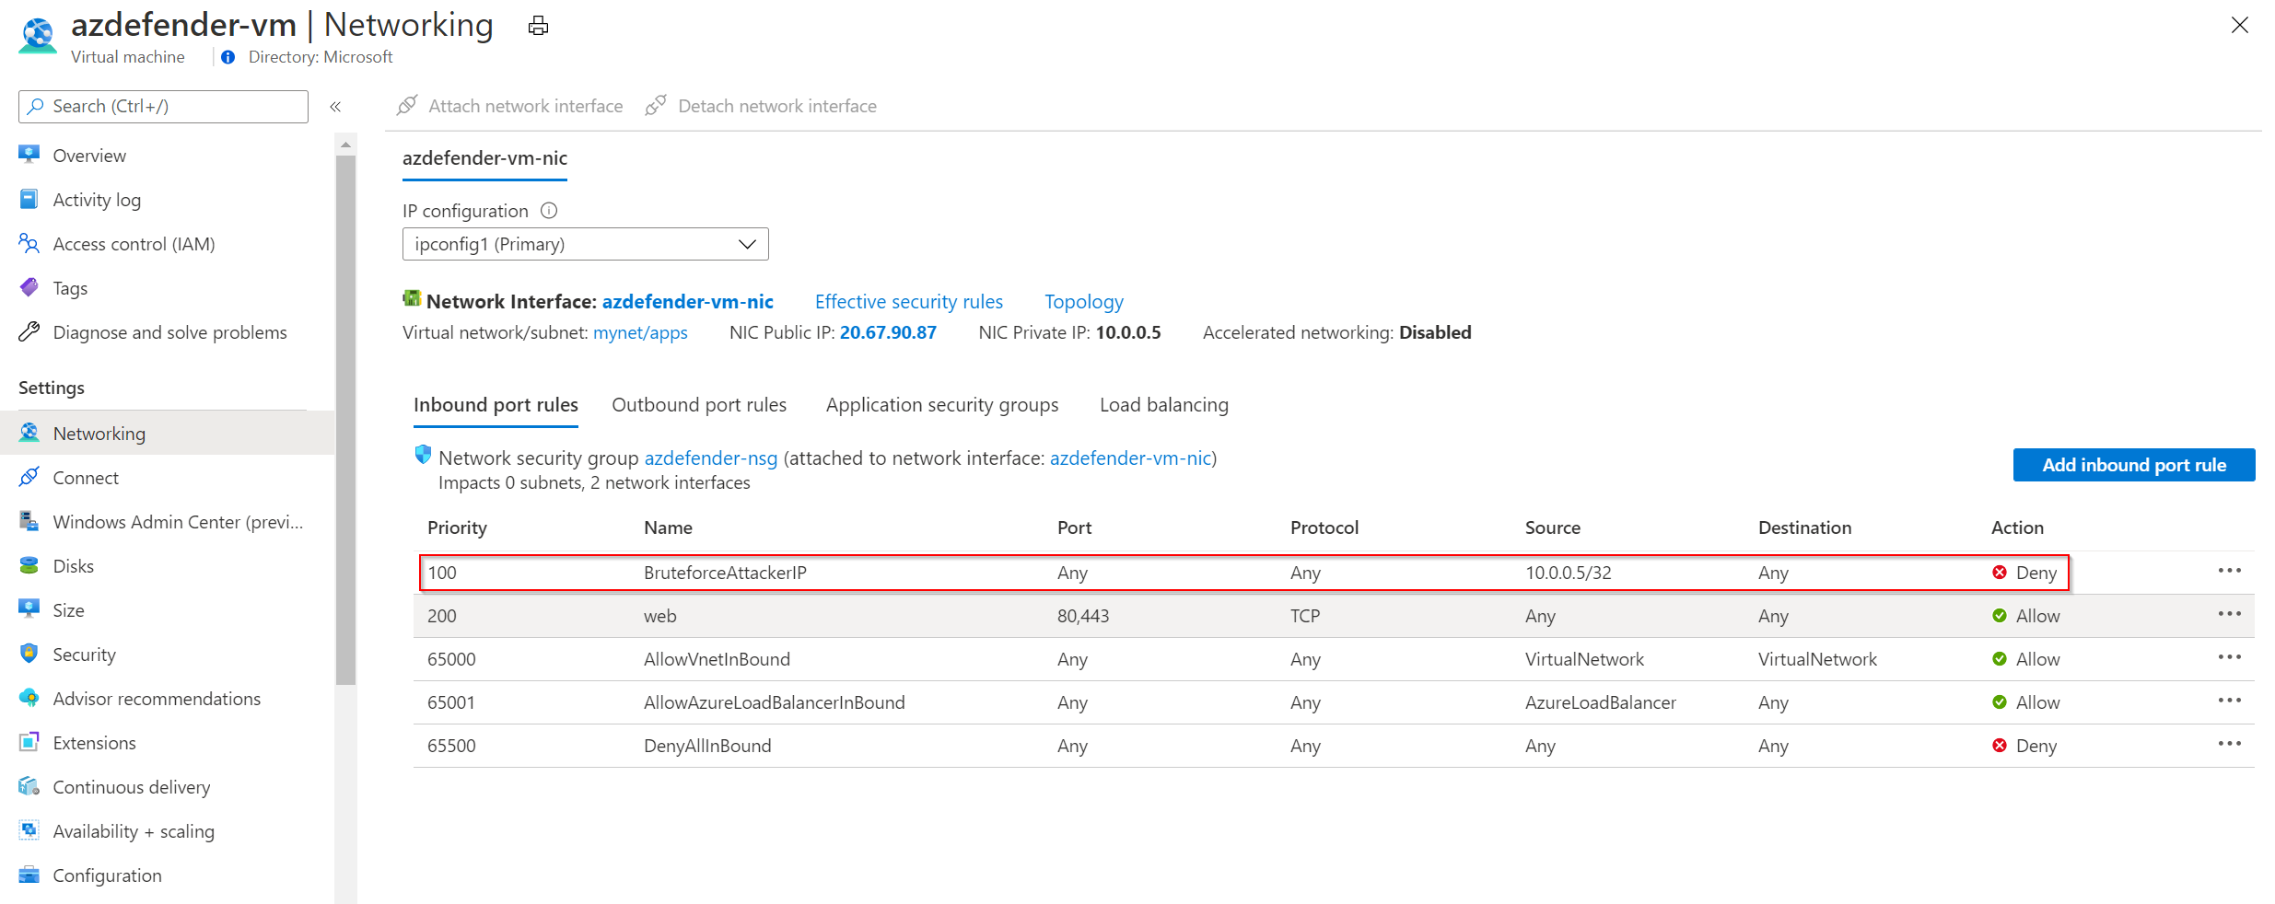Open Effective security rules link
The height and width of the screenshot is (904, 2275).
[908, 302]
